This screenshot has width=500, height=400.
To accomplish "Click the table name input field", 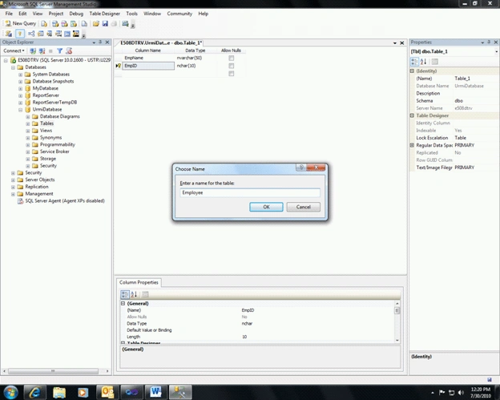I will pyautogui.click(x=250, y=192).
